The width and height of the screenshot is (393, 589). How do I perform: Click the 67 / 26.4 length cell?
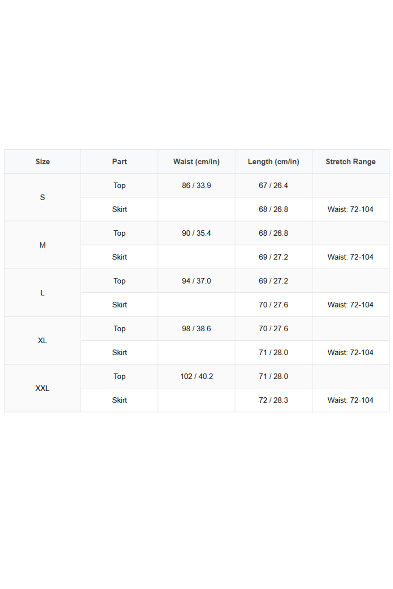(x=273, y=185)
